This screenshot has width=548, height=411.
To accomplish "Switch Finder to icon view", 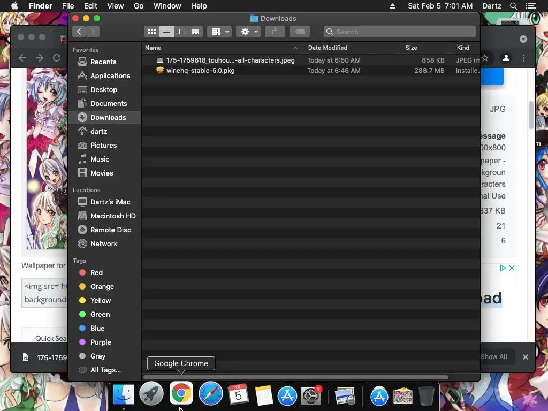I will (x=151, y=32).
